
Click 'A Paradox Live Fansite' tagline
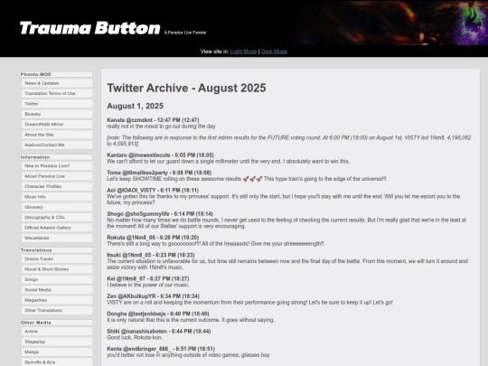[x=185, y=33]
